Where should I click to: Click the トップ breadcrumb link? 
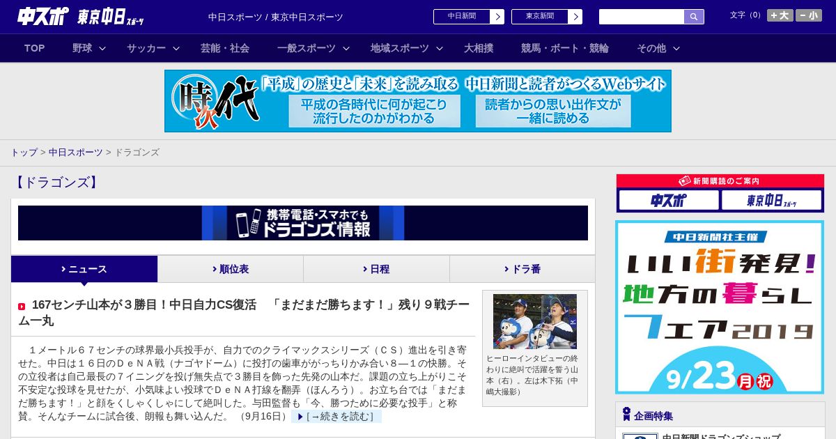click(24, 152)
